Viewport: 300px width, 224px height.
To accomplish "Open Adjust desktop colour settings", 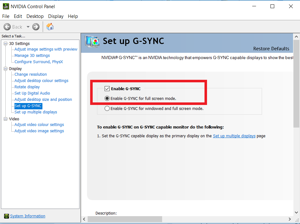I will tap(41, 80).
